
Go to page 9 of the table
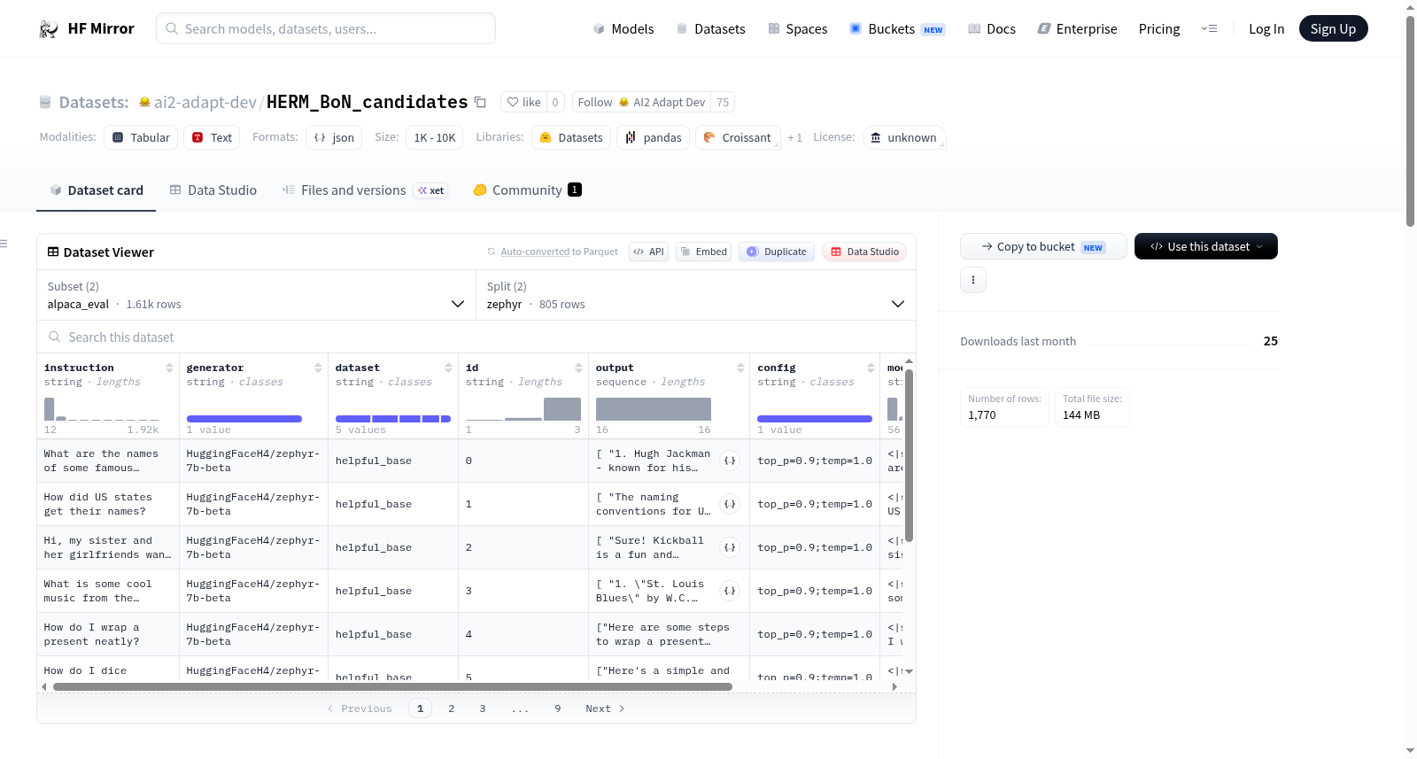click(558, 709)
